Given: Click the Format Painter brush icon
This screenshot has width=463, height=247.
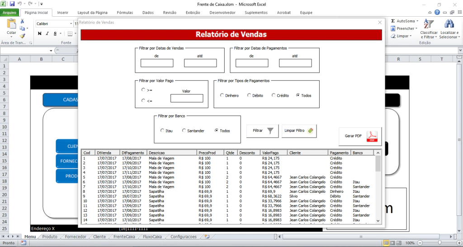Looking at the screenshot, I should pyautogui.click(x=22, y=36).
